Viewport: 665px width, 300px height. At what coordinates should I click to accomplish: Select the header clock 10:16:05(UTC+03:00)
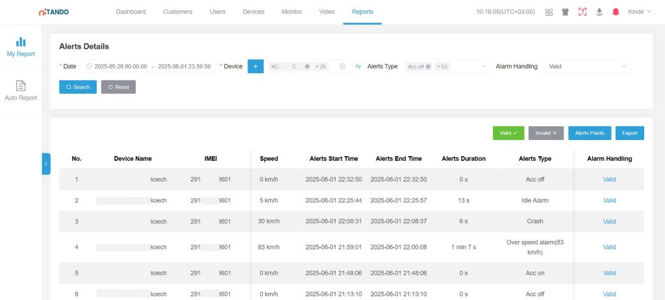[505, 12]
